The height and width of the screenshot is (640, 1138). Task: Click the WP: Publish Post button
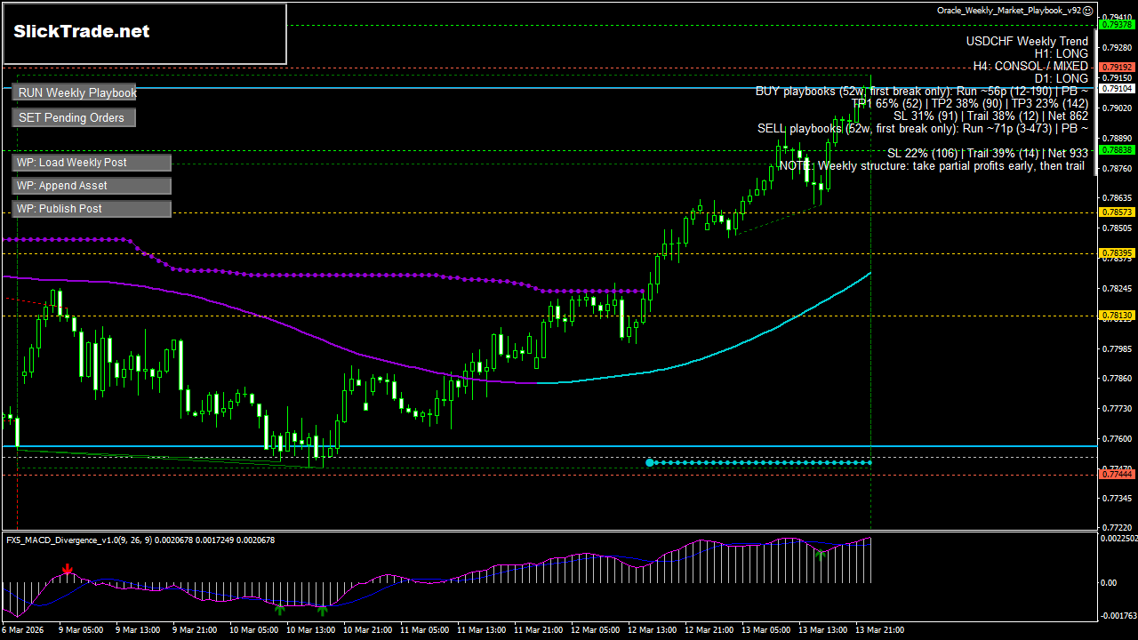pyautogui.click(x=92, y=209)
